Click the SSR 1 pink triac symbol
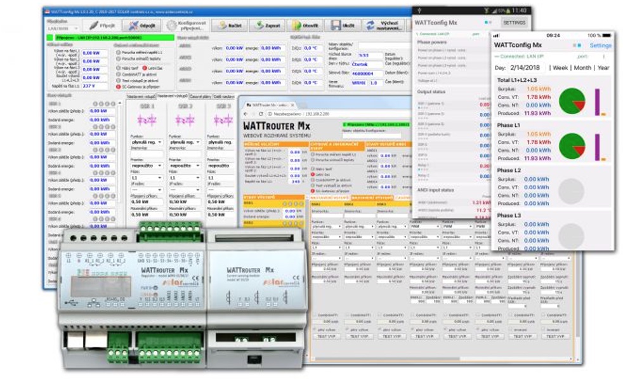The height and width of the screenshot is (379, 623). 147,120
